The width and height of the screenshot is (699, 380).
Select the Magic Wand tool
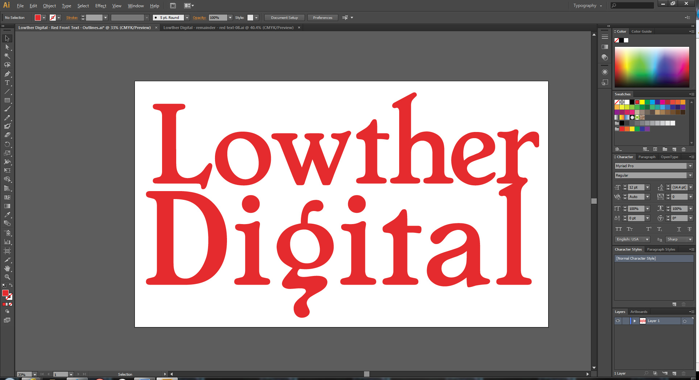[7, 56]
